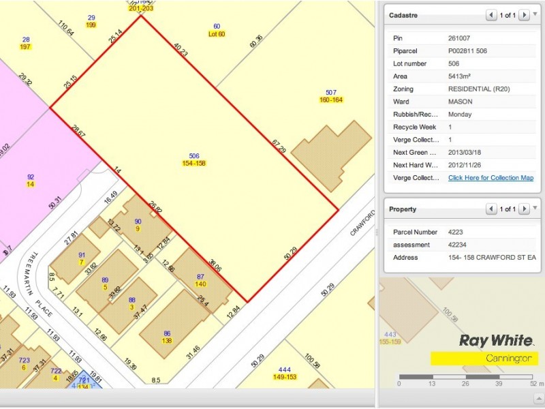Click the Ray White Cannington logo

tap(484, 349)
